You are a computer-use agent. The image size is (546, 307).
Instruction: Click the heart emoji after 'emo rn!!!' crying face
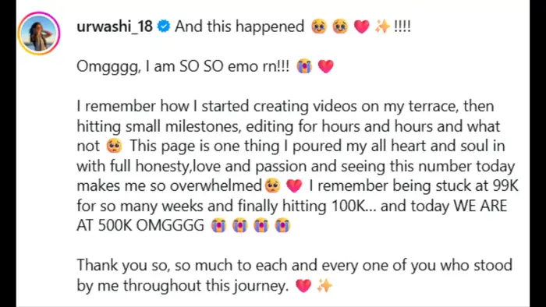325,66
